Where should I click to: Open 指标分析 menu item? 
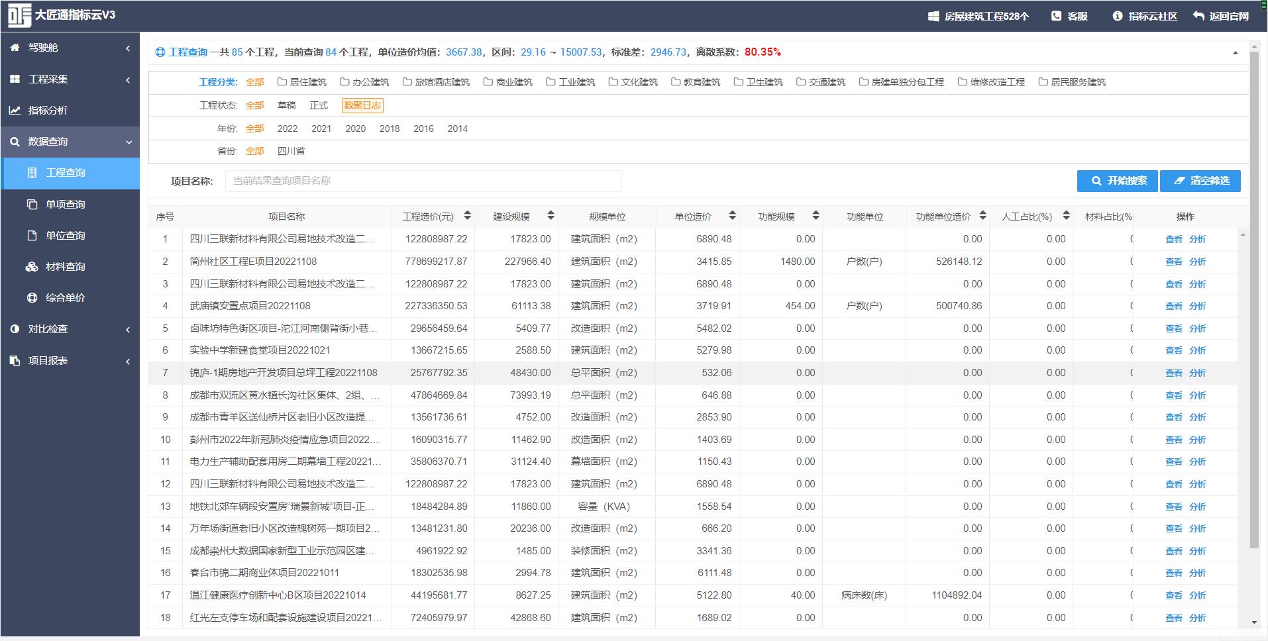coord(70,110)
